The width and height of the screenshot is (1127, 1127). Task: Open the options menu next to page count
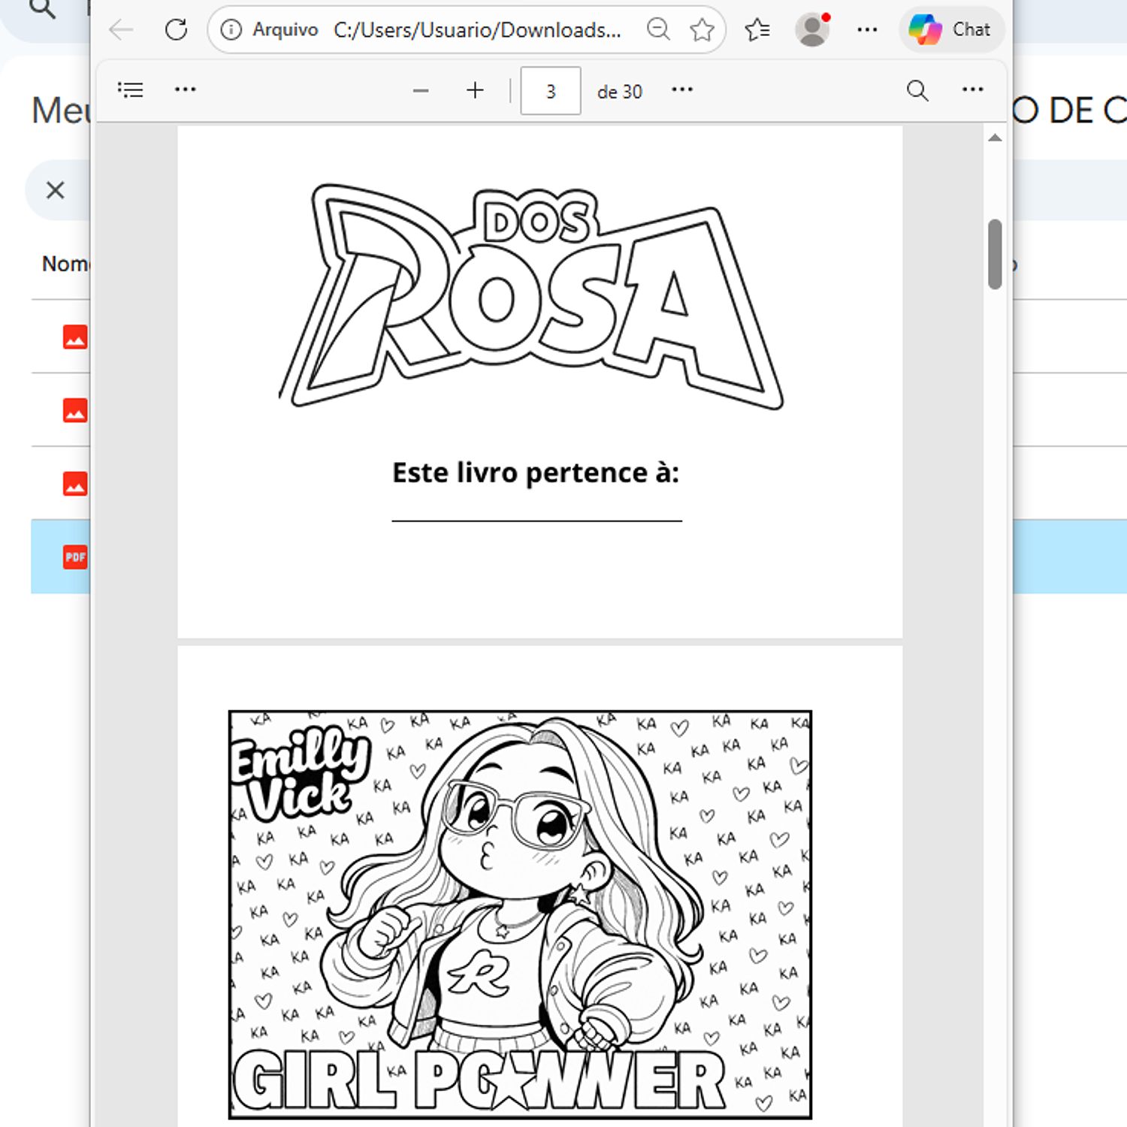[681, 90]
